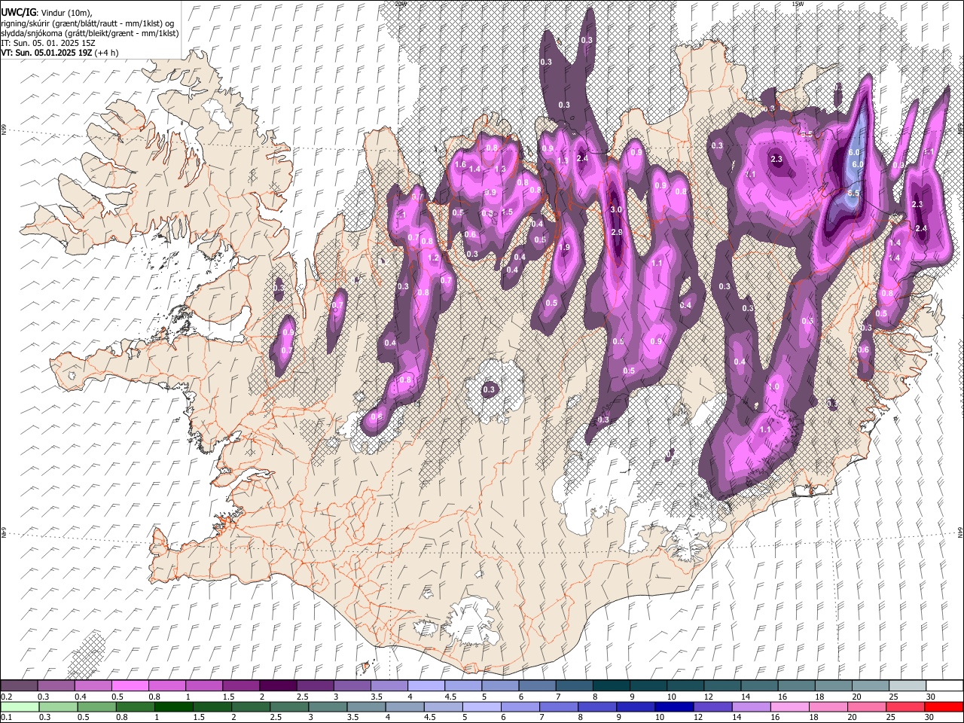Select the '3.0' precipitation value in north Iceland

coord(616,209)
